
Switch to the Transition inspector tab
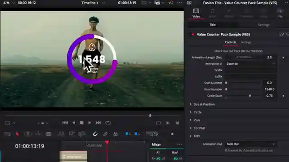pyautogui.click(x=247, y=13)
